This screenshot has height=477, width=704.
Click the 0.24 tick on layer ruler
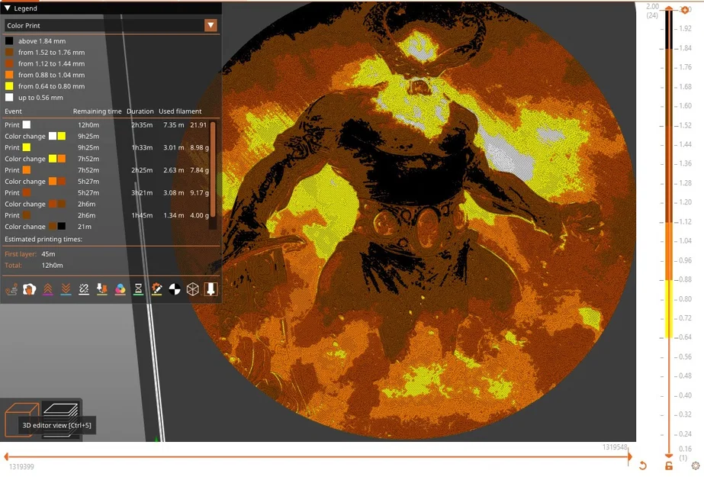685,434
